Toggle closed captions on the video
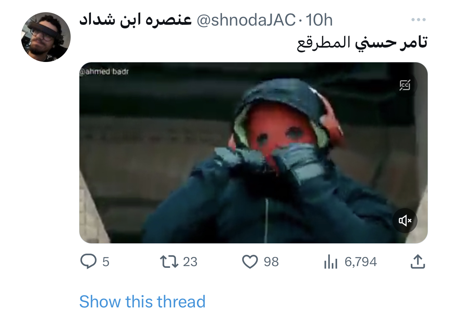 point(405,85)
